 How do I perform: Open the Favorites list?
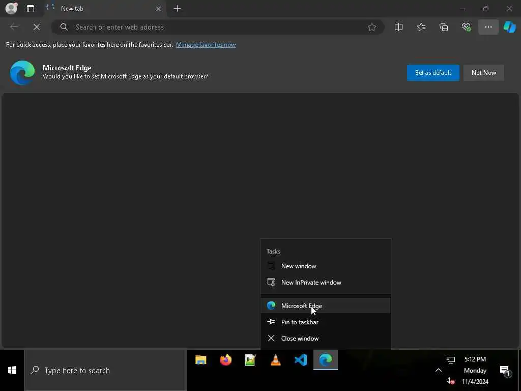click(421, 27)
